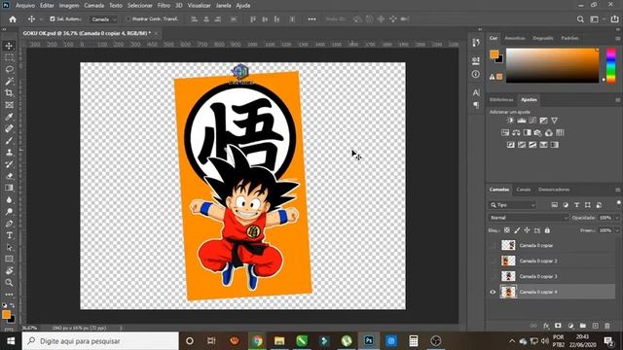Image resolution: width=623 pixels, height=350 pixels.
Task: Expand the Opacidade value dropdown arrow
Action: (617, 218)
